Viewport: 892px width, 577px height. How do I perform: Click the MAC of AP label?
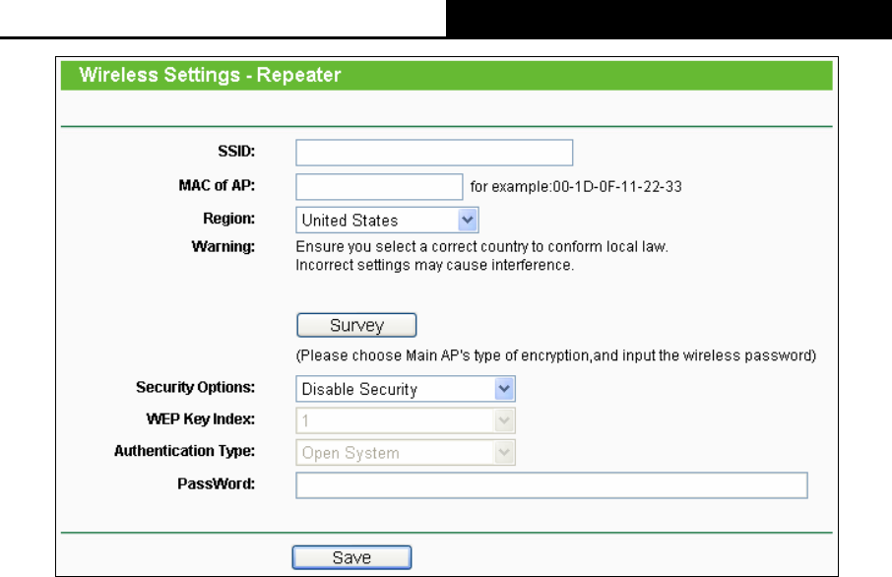pos(217,185)
